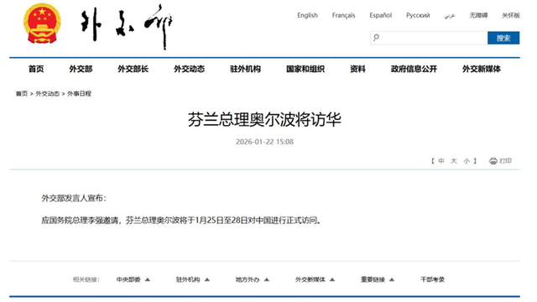The width and height of the screenshot is (537, 302).
Task: Switch language to Русский
Action: (418, 15)
